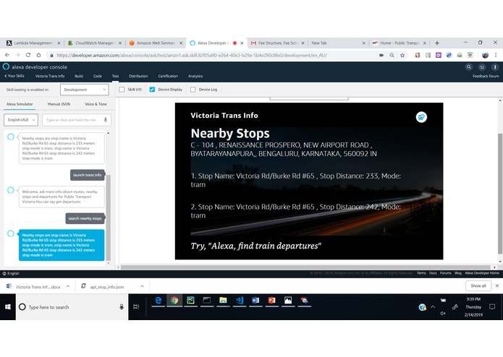Click the device display vertical scrollbar
Image resolution: width=503 pixels, height=357 pixels.
[500, 194]
